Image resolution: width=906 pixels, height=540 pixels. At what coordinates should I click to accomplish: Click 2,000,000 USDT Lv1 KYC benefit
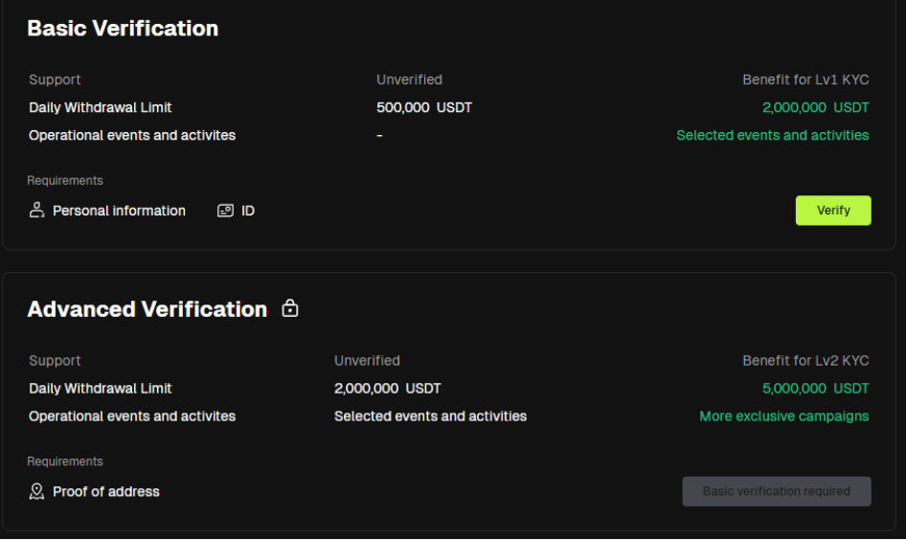815,107
